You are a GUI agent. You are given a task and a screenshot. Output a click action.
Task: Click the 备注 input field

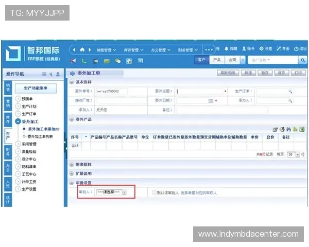point(222,110)
